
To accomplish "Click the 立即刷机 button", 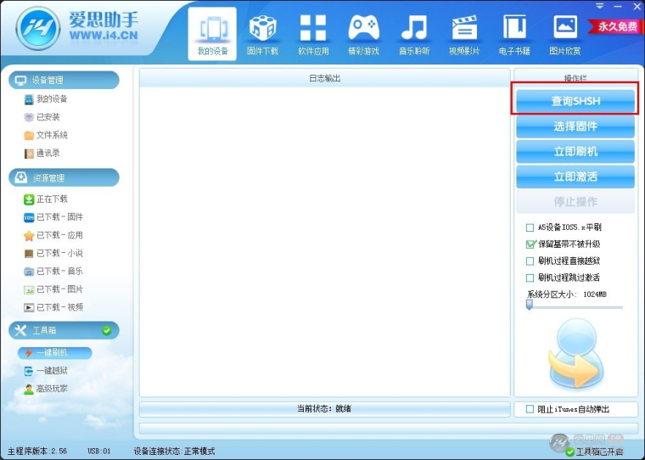I will pyautogui.click(x=575, y=152).
